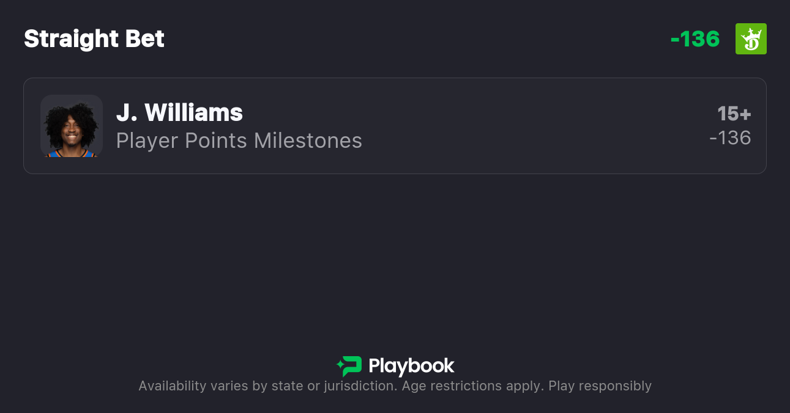The image size is (790, 413).
Task: Click the words Player Points
Action: coord(182,141)
